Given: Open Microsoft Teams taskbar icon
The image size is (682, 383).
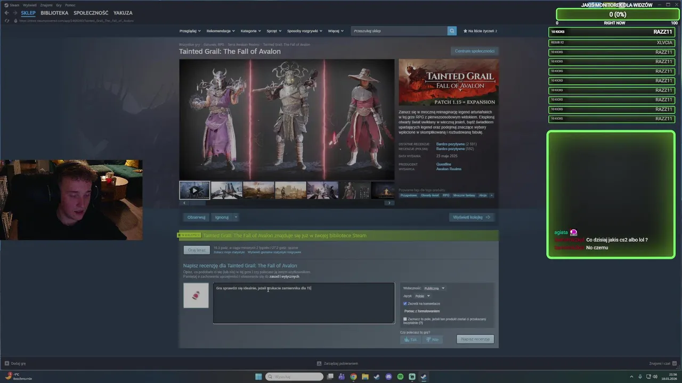Looking at the screenshot, I should 342,377.
